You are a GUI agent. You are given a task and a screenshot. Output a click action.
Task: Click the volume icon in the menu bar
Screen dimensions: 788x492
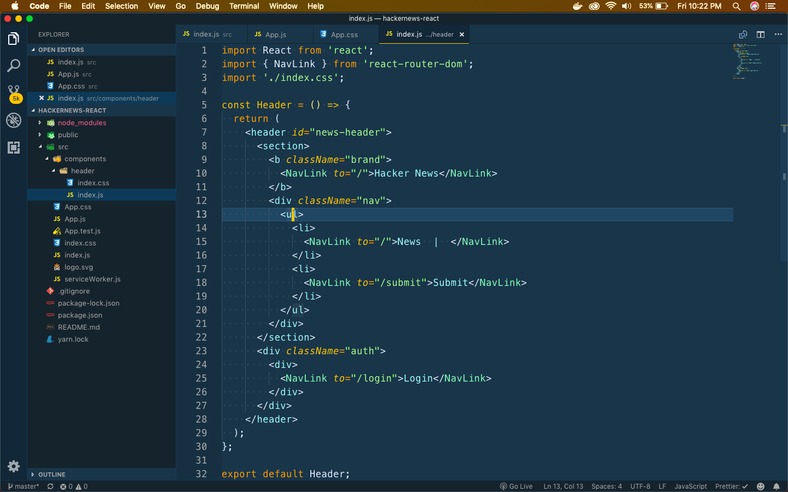tap(627, 6)
